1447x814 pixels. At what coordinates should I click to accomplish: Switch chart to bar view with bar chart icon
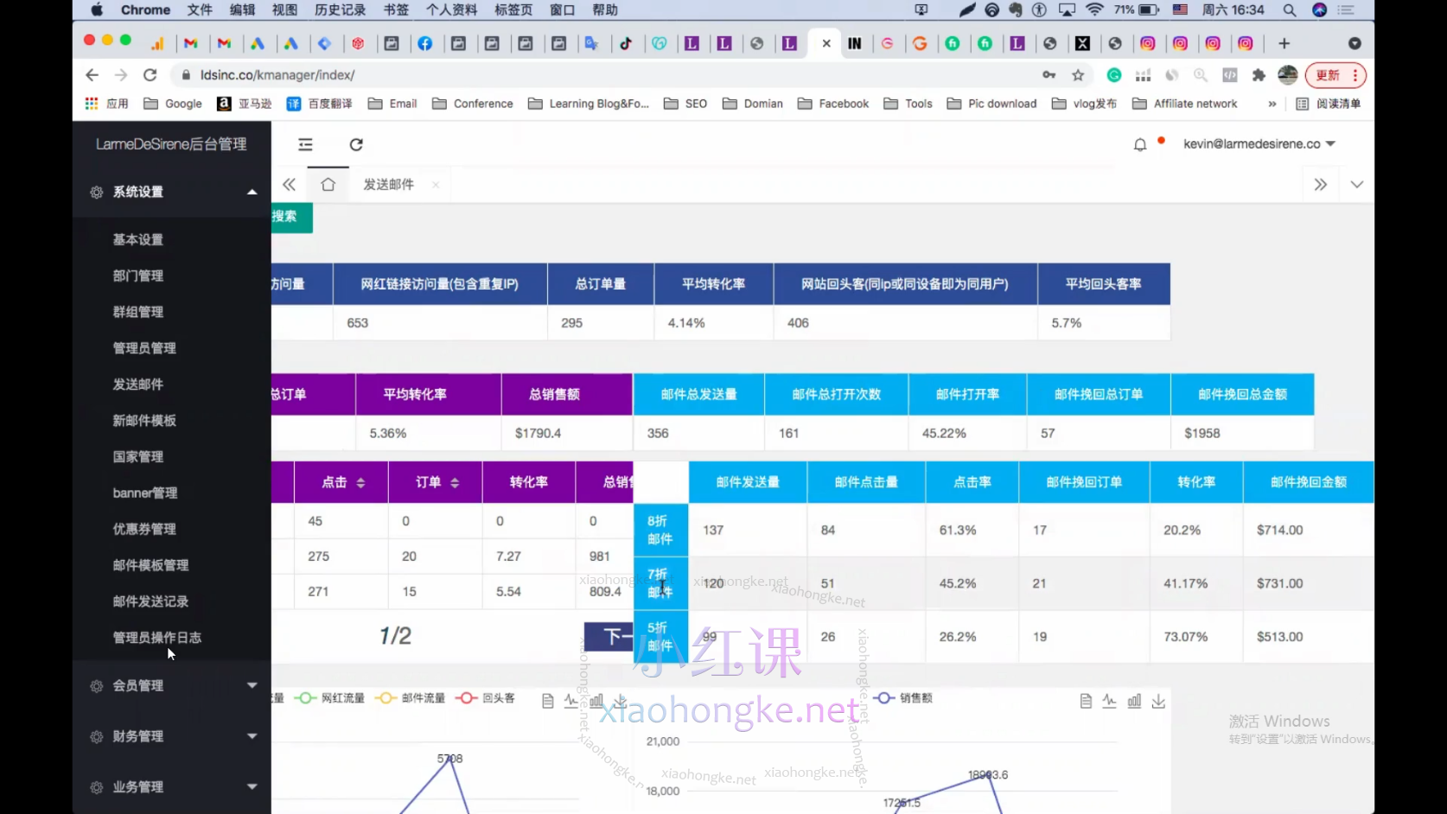[596, 701]
